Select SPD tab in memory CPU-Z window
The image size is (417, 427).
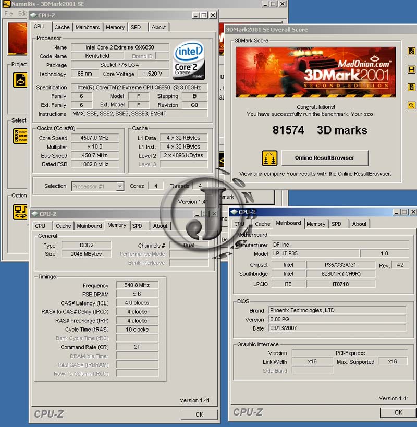(x=137, y=226)
